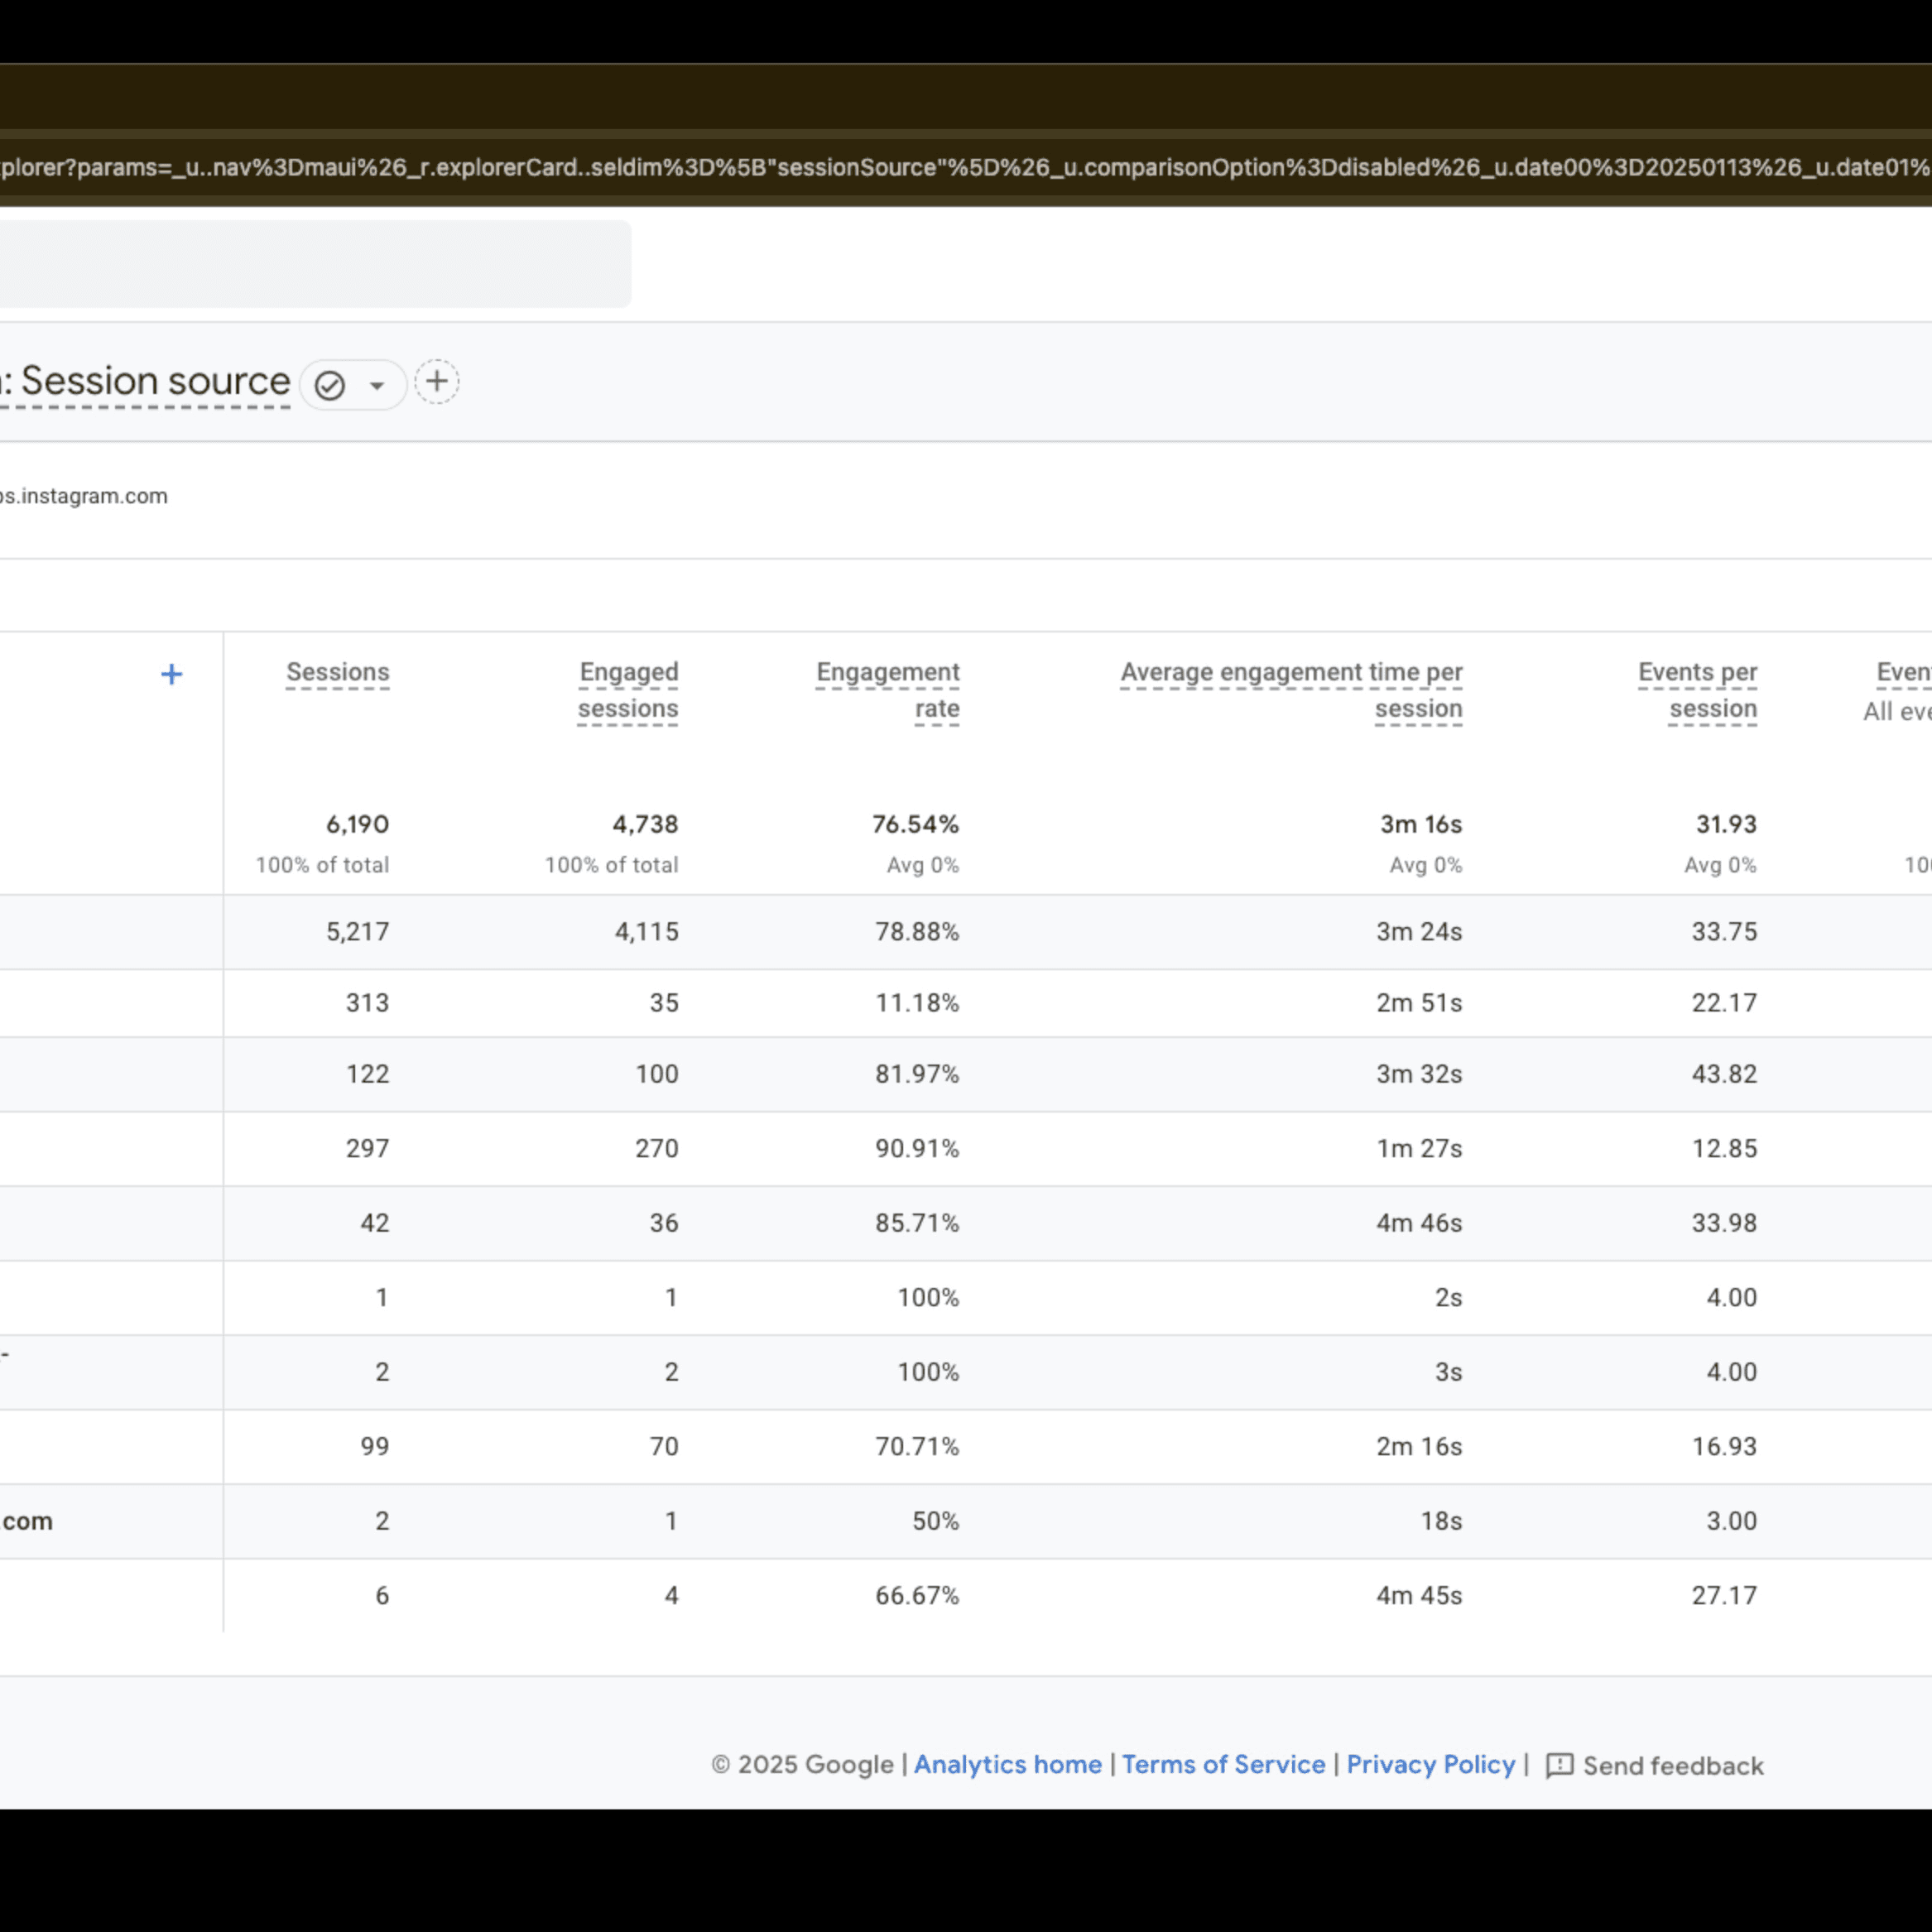Click the engaged sessions cell 270
The height and width of the screenshot is (1932, 1932).
656,1148
